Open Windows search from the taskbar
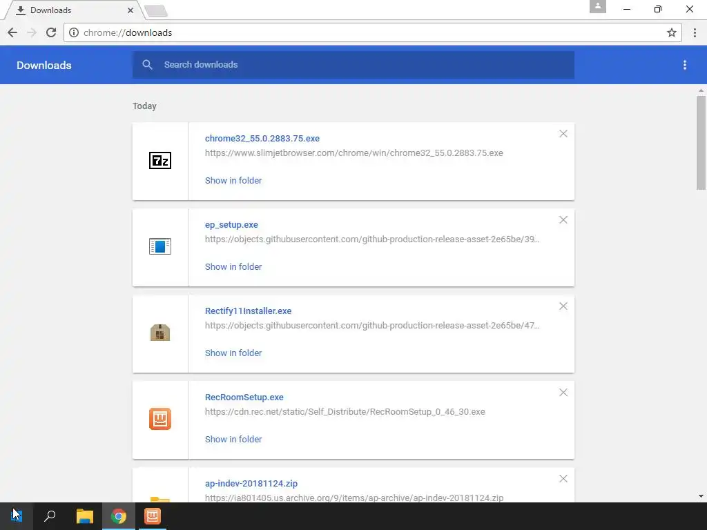The width and height of the screenshot is (707, 530). click(50, 516)
